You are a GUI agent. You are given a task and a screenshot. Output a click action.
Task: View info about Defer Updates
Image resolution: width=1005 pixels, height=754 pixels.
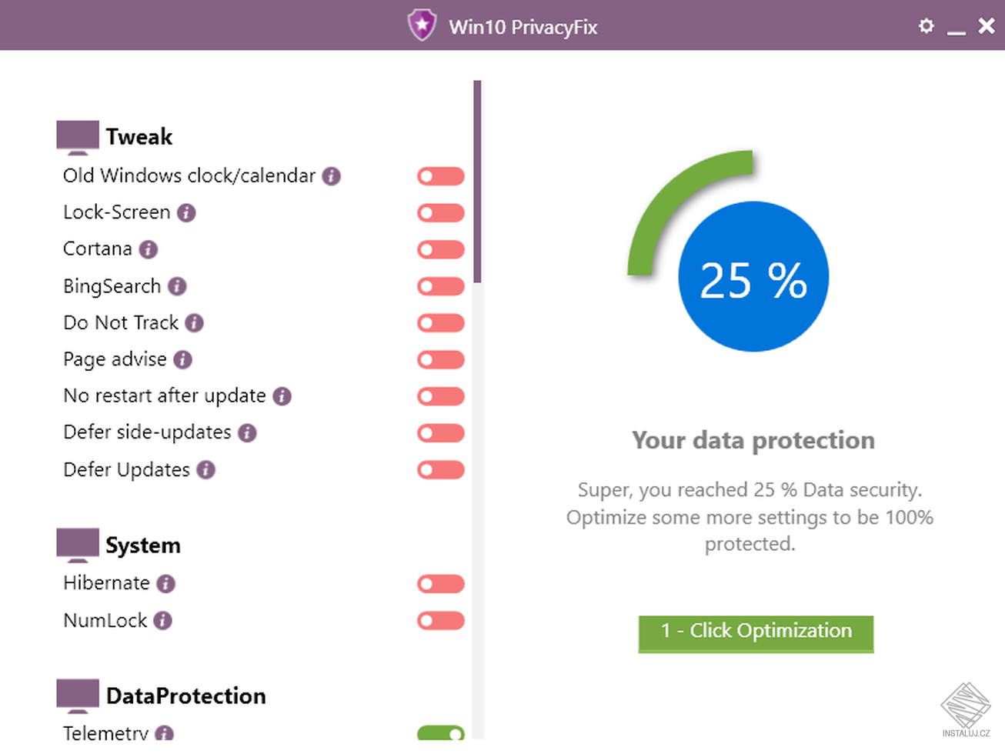(205, 470)
